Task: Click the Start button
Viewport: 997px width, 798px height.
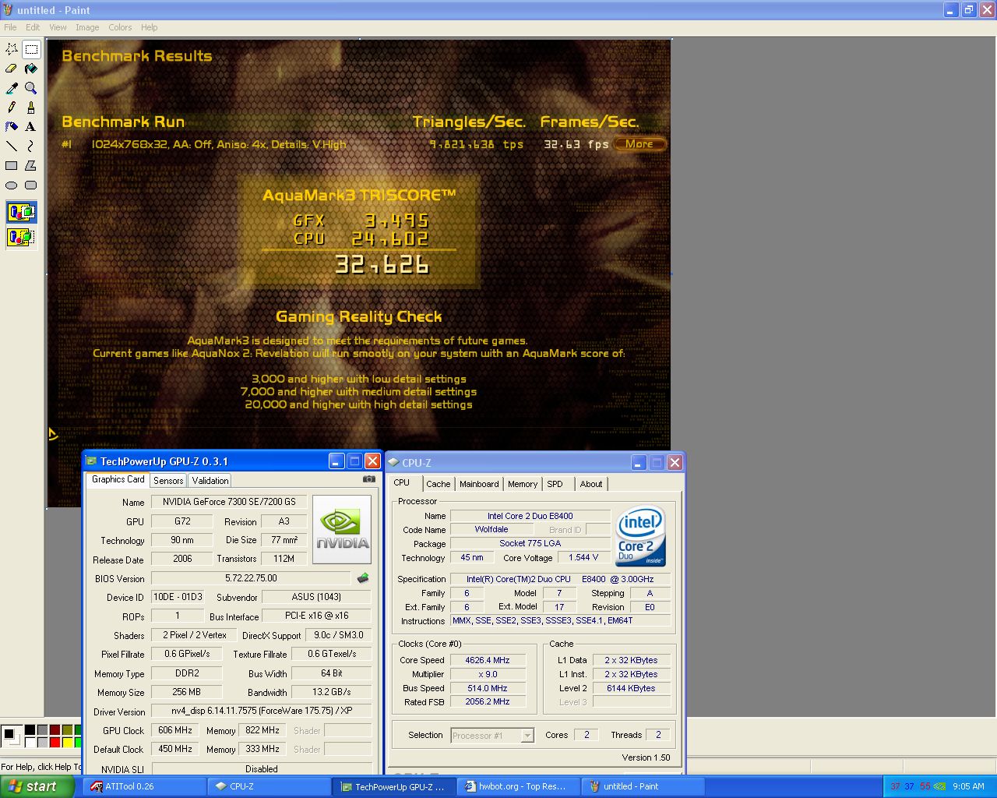Action: click(x=37, y=786)
